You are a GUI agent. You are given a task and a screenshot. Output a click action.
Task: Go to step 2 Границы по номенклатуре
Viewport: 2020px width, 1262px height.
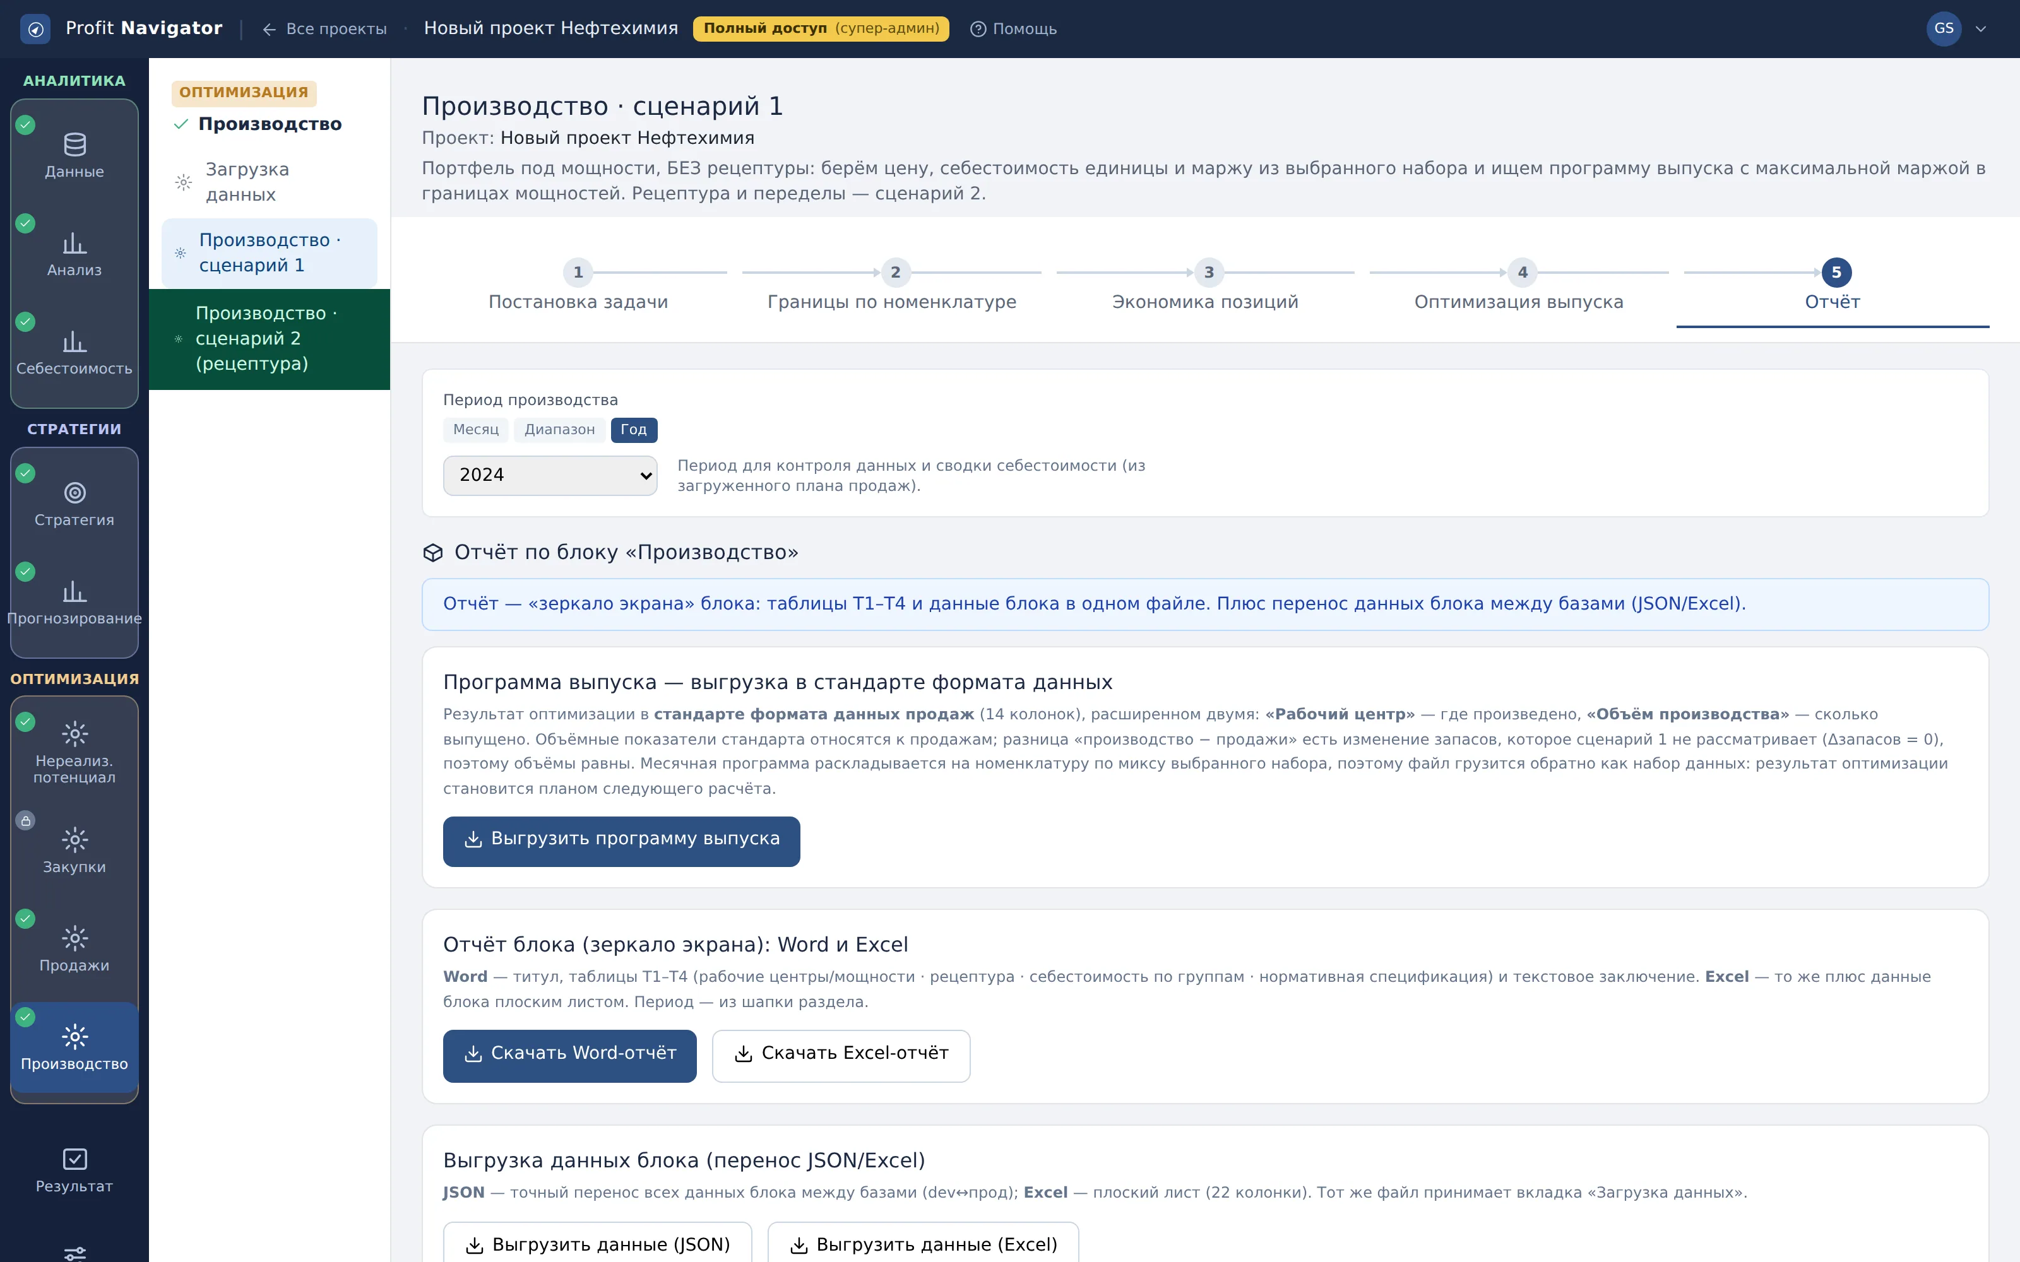coord(891,286)
